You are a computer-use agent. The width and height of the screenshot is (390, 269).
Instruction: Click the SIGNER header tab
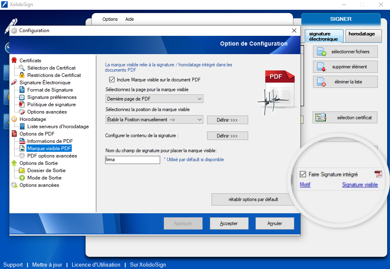341,19
